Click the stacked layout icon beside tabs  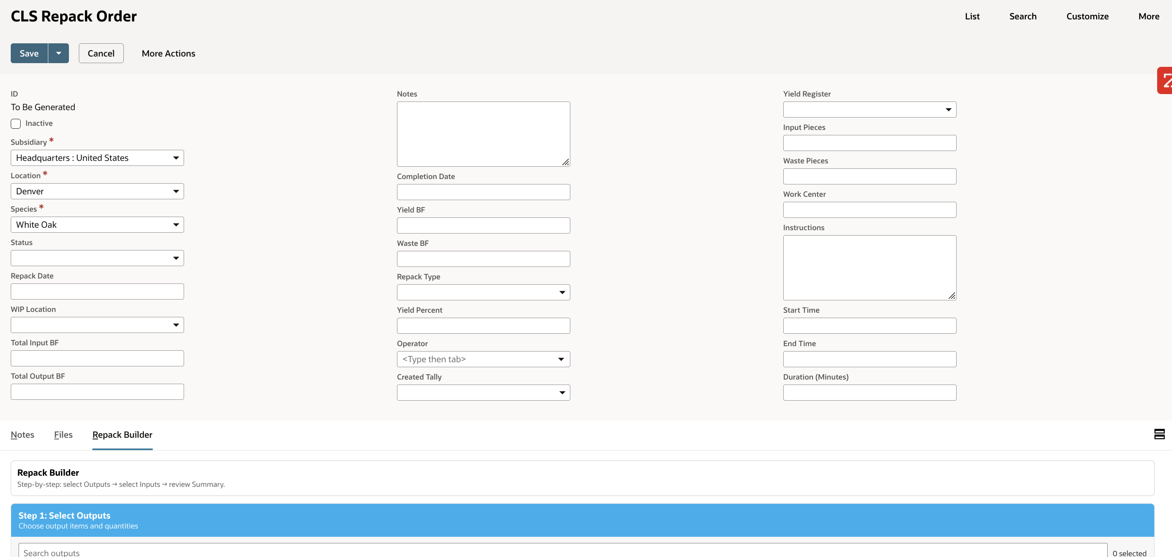pyautogui.click(x=1159, y=434)
